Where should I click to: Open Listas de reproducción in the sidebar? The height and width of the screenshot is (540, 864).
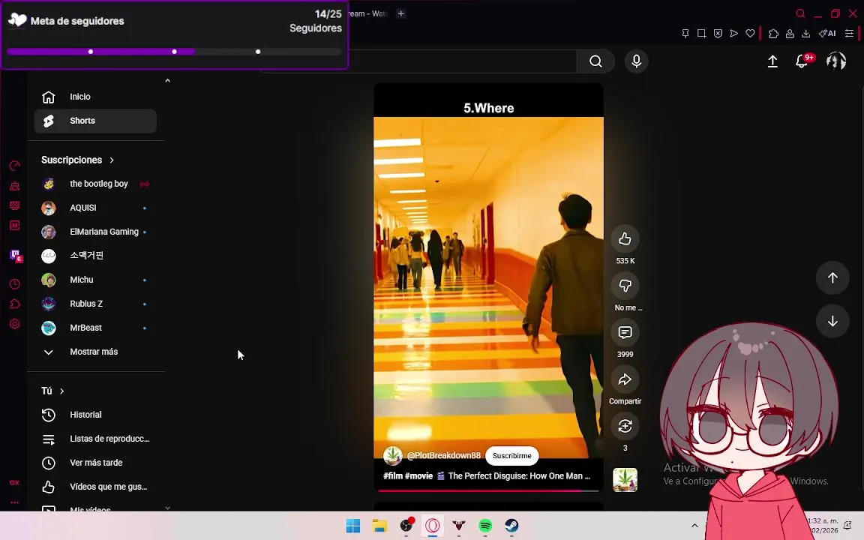(95, 439)
